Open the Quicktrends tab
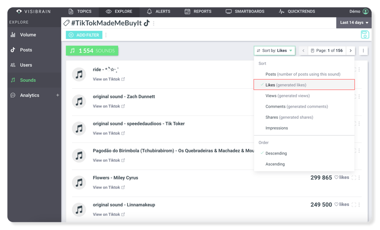The width and height of the screenshot is (380, 230). (297, 11)
